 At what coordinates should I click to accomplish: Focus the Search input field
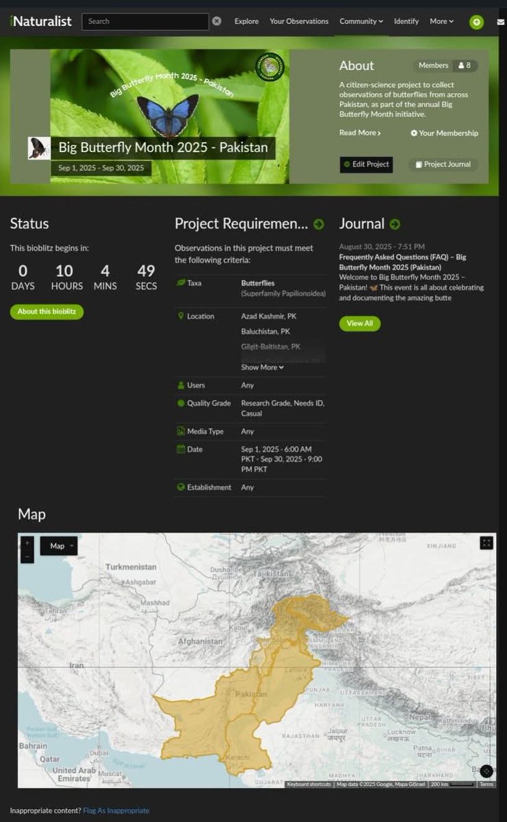click(x=145, y=21)
